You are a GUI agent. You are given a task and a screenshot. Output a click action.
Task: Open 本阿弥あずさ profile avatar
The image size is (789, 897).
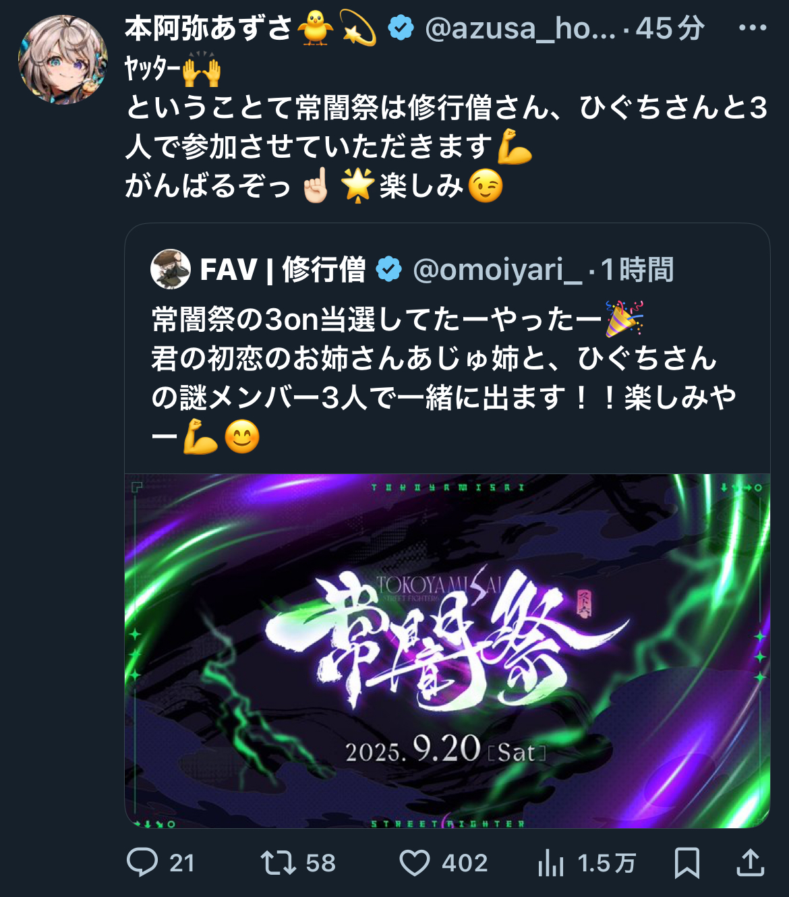tap(63, 59)
